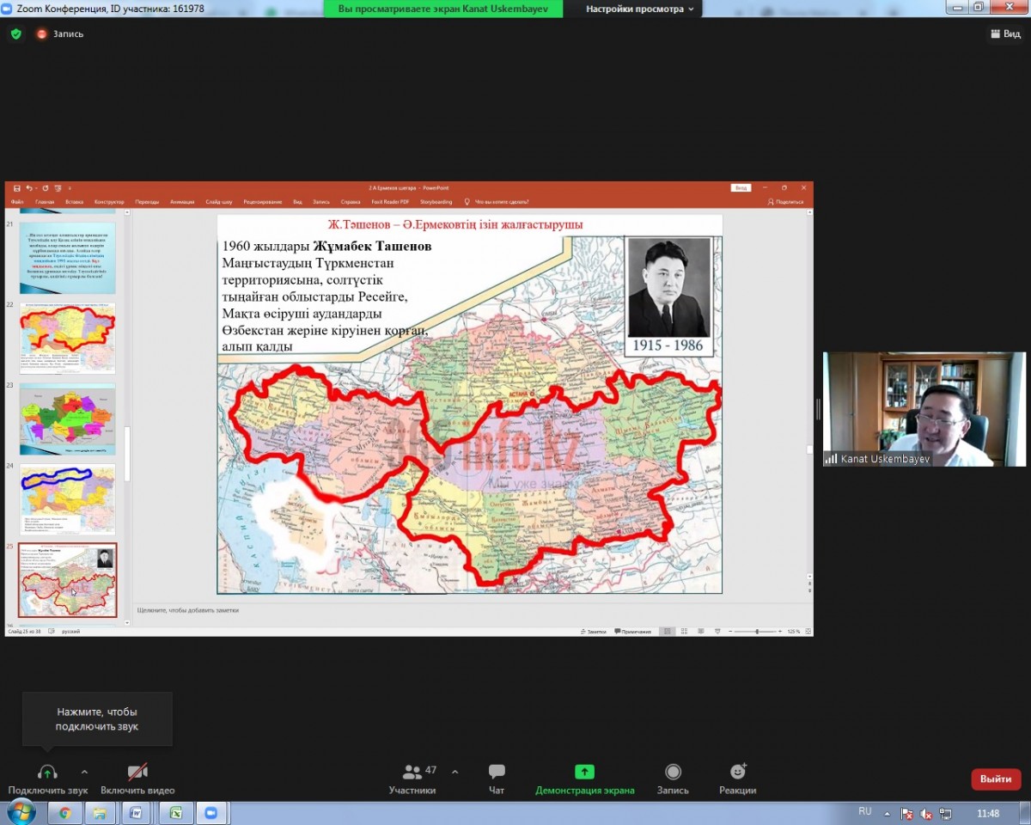Screen dimensions: 1031x825
Task: Open the Вид view menu
Action: [1005, 34]
